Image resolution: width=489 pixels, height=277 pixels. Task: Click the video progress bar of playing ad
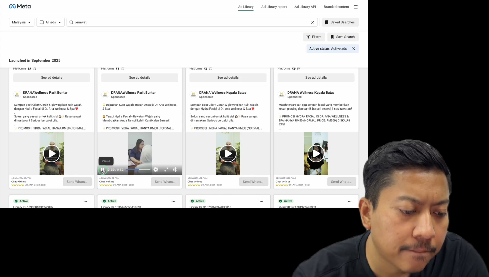[x=138, y=170]
